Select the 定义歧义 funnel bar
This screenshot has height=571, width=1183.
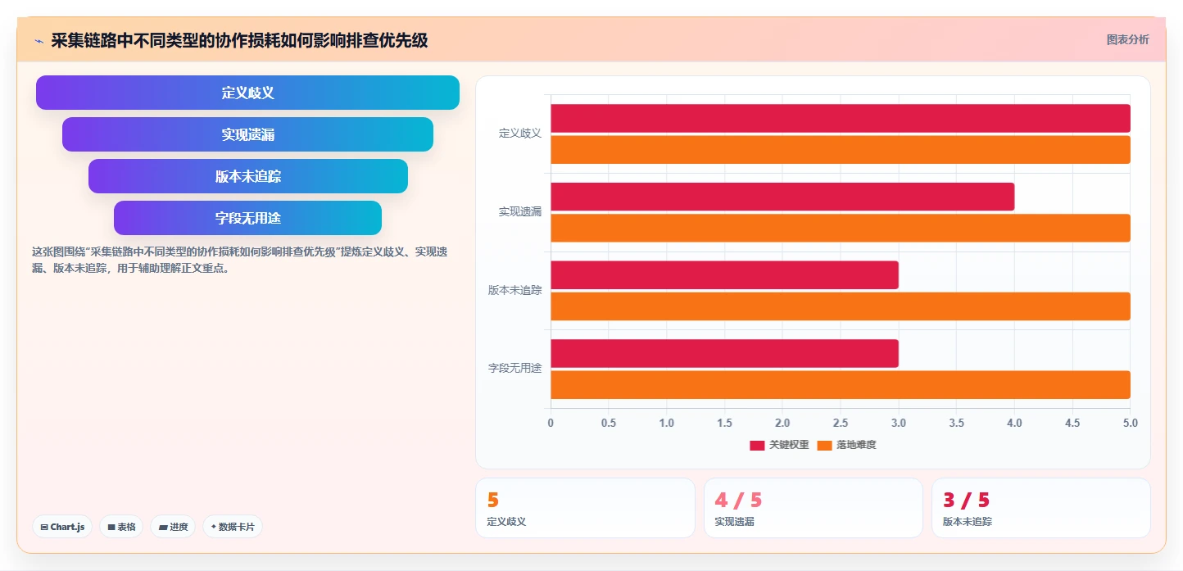(247, 93)
